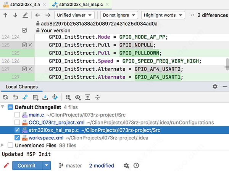Click Expand All in changes toolbar

[88, 97]
